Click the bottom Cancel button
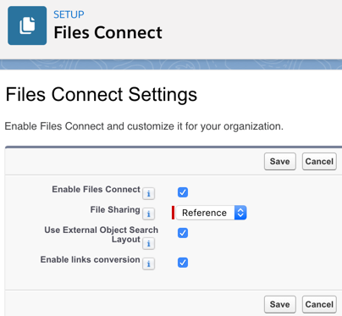Image resolution: width=342 pixels, height=316 pixels. [319, 304]
